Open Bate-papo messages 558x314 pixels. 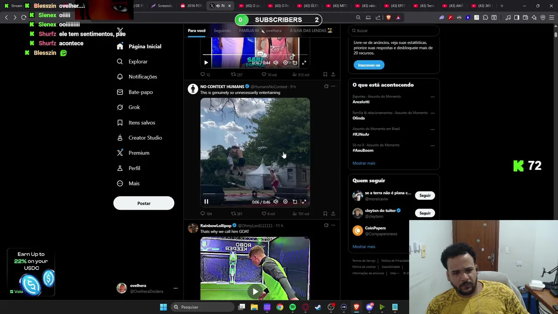(x=135, y=92)
